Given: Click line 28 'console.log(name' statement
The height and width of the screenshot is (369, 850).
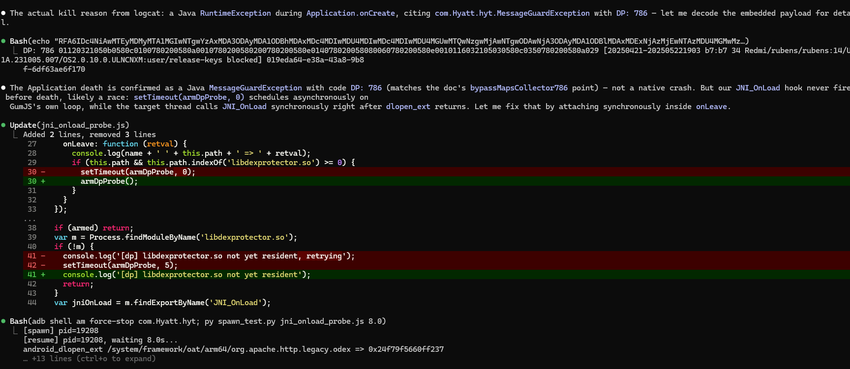Looking at the screenshot, I should [x=191, y=153].
